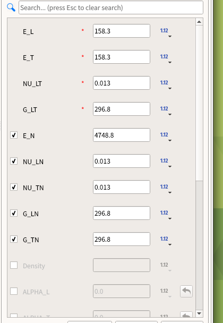Open the 1.12 type icon for NU_LT
This screenshot has height=323, width=223.
(x=164, y=83)
